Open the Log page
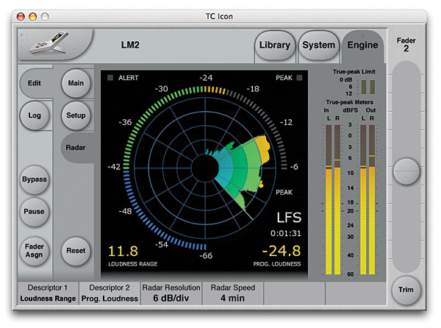 coord(35,115)
